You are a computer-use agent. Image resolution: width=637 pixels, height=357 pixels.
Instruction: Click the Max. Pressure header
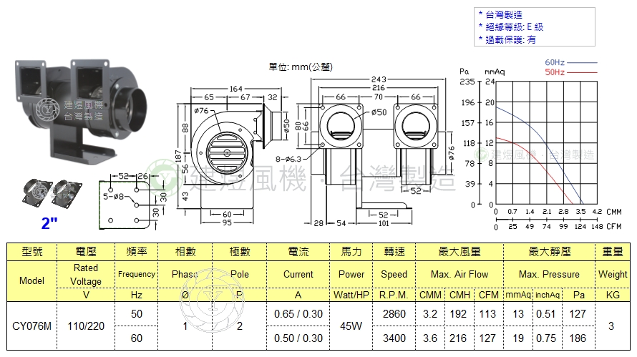click(x=549, y=275)
